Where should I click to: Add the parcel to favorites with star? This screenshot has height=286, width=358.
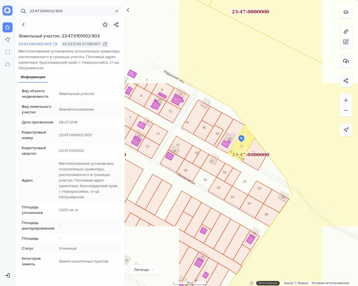105,25
